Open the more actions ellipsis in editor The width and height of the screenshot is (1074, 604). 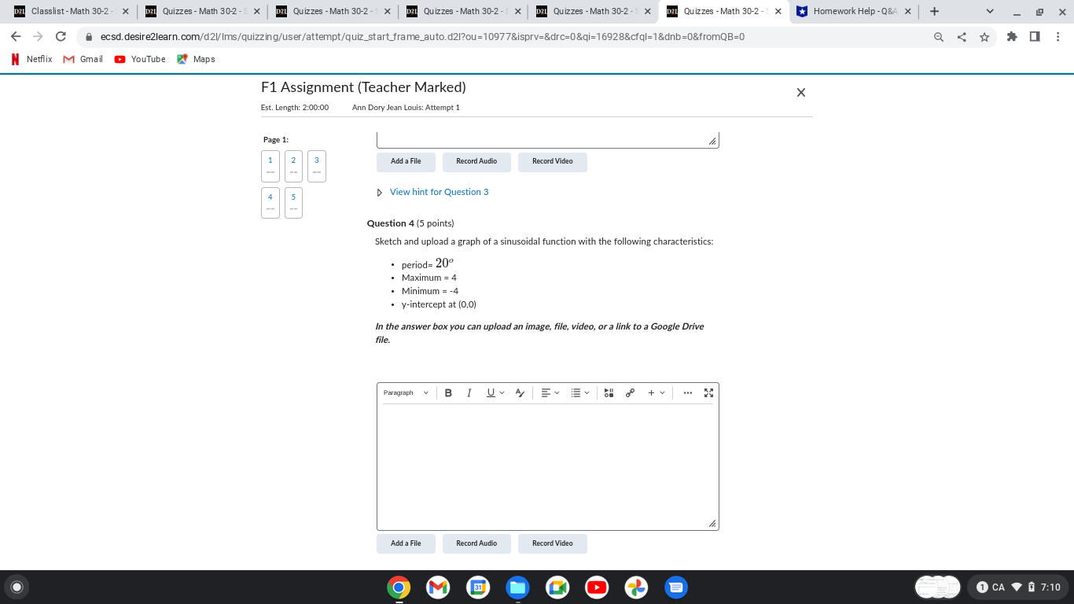[x=687, y=392]
